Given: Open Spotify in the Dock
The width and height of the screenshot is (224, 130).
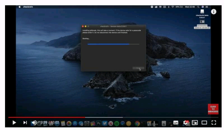Looking at the screenshot, I should coord(117,124).
